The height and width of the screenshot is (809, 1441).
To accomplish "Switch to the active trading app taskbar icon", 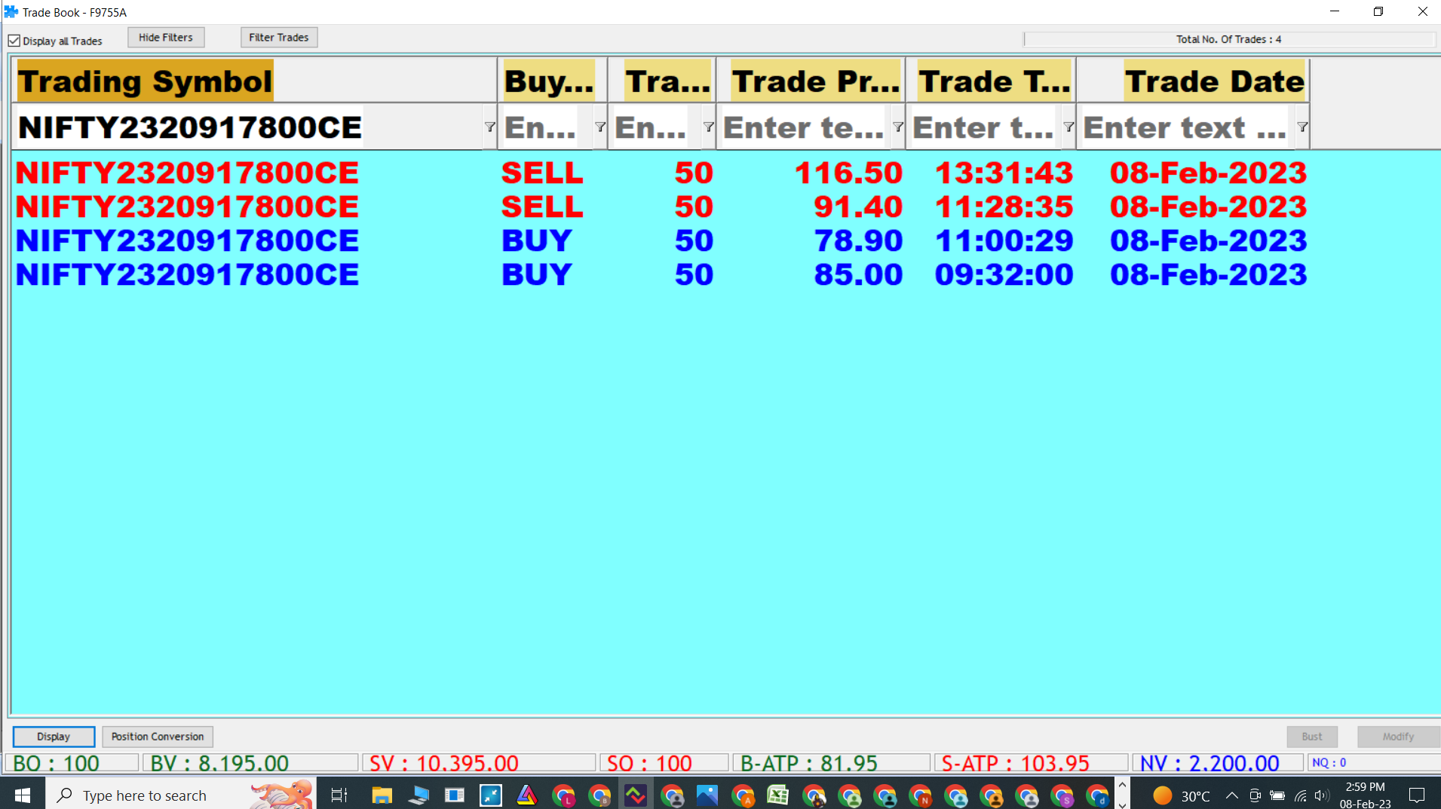I will 636,795.
